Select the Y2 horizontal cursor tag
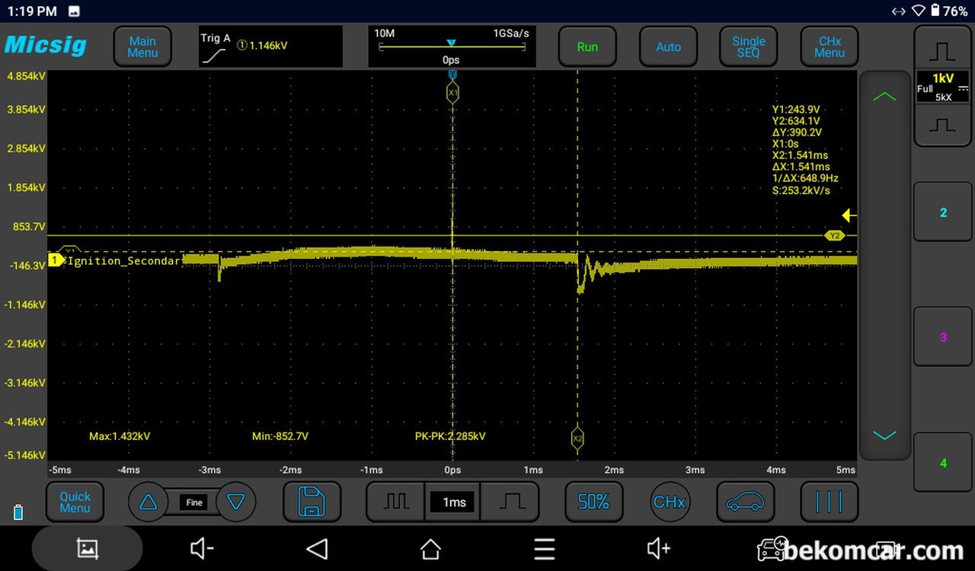The image size is (975, 571). pyautogui.click(x=835, y=236)
